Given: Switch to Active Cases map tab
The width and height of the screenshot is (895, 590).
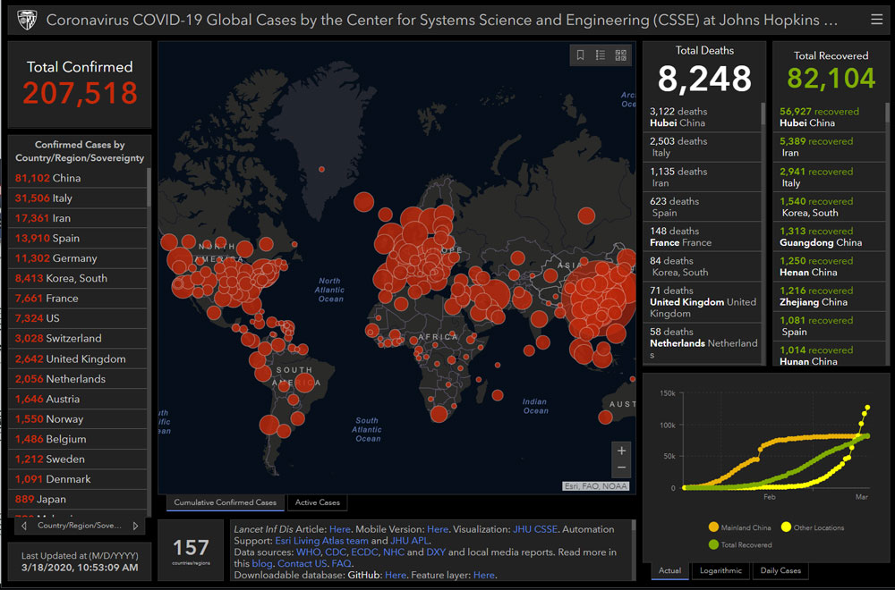Looking at the screenshot, I should (318, 502).
